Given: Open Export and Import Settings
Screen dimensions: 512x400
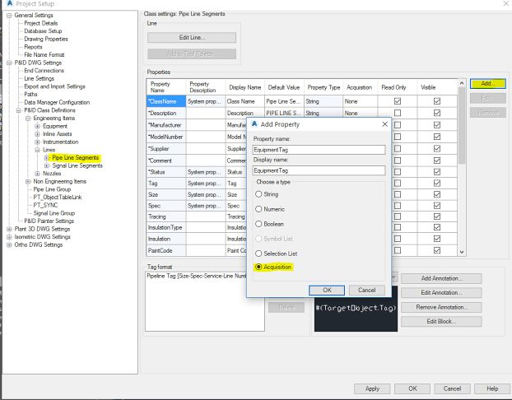Looking at the screenshot, I should pyautogui.click(x=54, y=86).
